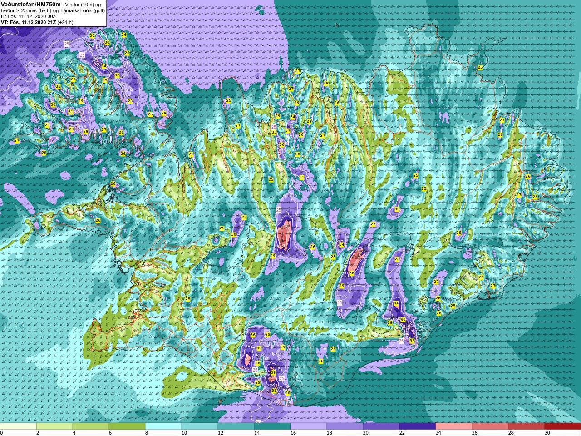Image resolution: width=581 pixels, height=436 pixels.
Task: Click legend scale number 28
Action: (x=511, y=433)
